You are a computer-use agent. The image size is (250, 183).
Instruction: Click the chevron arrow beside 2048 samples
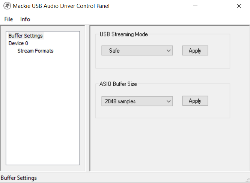(x=169, y=101)
